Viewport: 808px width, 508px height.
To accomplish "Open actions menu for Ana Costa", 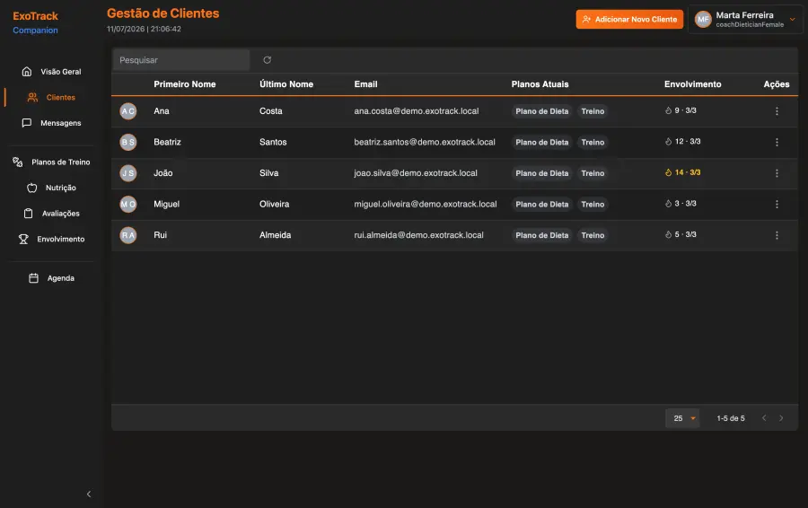I will click(x=777, y=111).
